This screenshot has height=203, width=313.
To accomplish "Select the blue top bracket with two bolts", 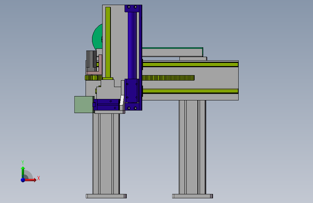I will [132, 8].
